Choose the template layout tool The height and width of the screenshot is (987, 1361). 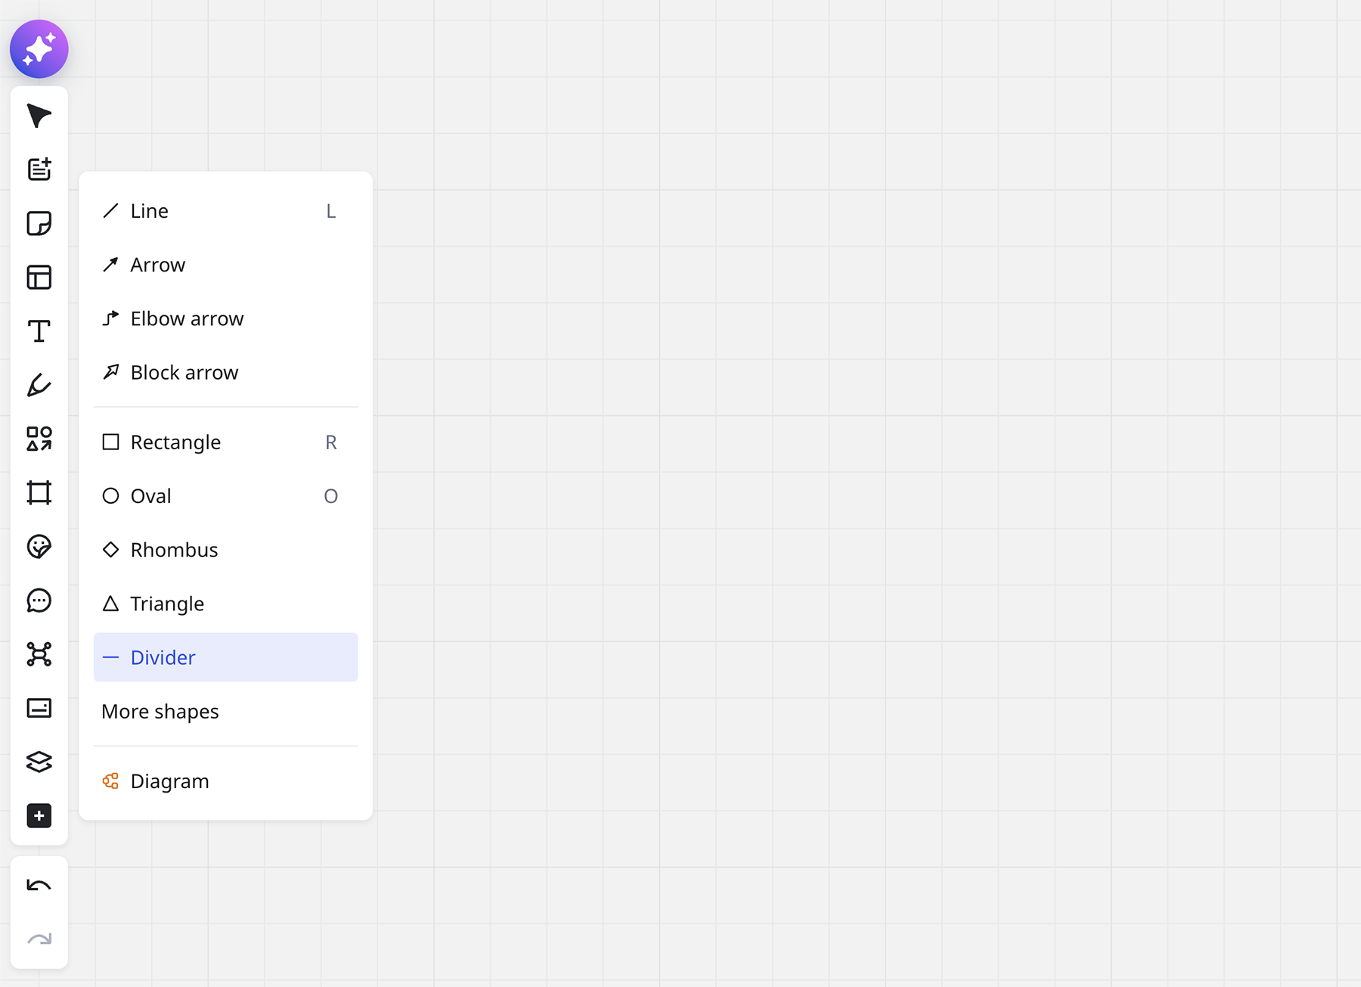(39, 278)
